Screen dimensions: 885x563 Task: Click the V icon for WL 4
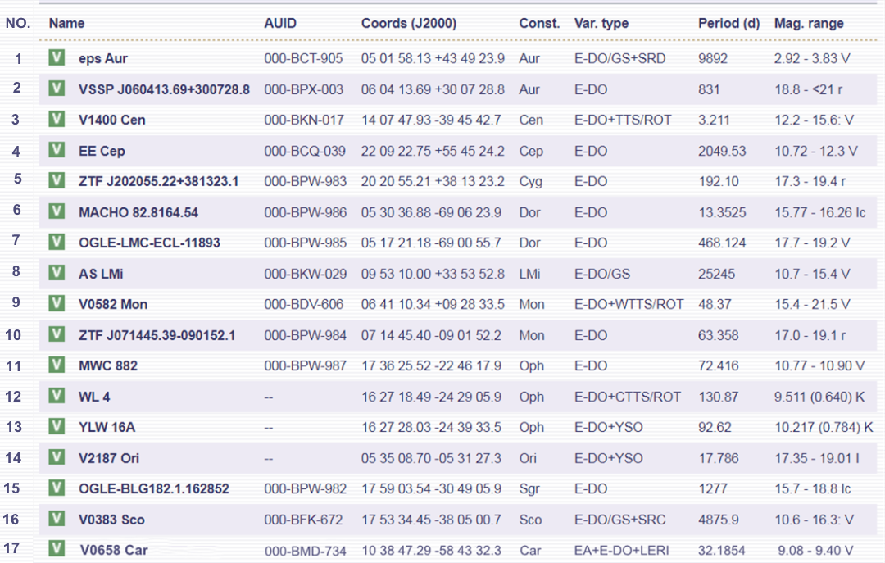(57, 395)
